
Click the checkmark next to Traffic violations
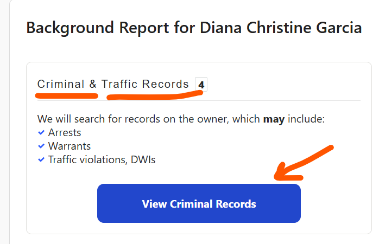41,160
